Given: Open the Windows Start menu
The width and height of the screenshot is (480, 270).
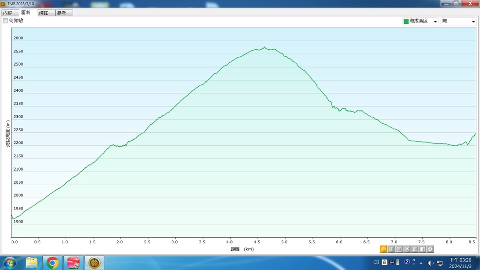Looking at the screenshot, I should click(10, 262).
